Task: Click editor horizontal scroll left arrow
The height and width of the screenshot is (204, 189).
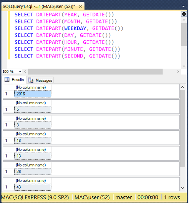Action: tap(25, 72)
